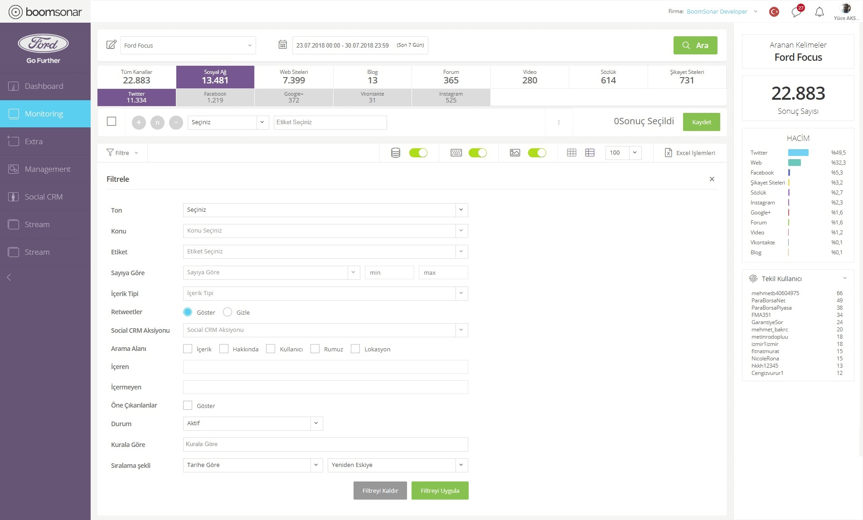Screen dimensions: 863x520
Task: Click the Ford logo in sidebar
Action: click(x=43, y=44)
